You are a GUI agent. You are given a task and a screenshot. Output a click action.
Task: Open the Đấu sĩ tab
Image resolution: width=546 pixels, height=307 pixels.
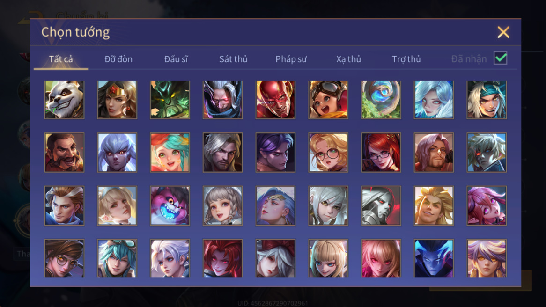point(176,59)
